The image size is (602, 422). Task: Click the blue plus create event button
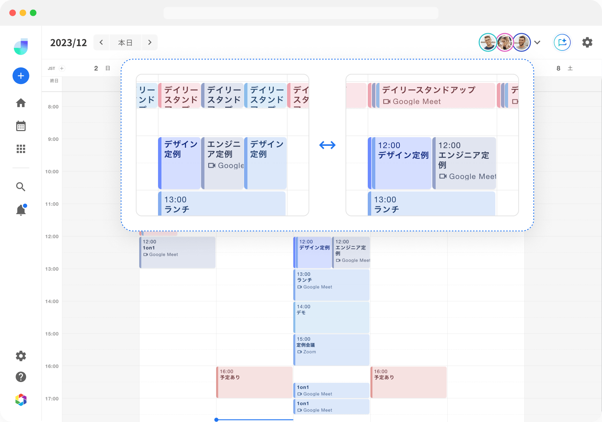(x=21, y=76)
